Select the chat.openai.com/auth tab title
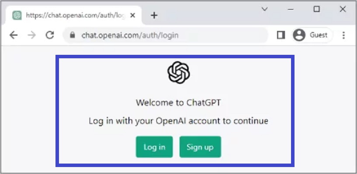The width and height of the screenshot is (357, 174). click(x=75, y=15)
